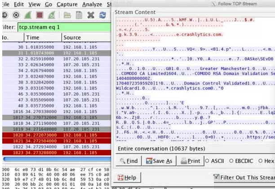Reload the capture file with the blue arrows icon

pos(102,15)
